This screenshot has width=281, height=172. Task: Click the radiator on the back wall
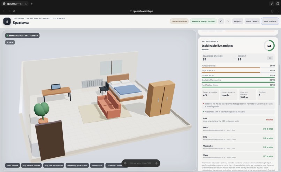(x=92, y=83)
